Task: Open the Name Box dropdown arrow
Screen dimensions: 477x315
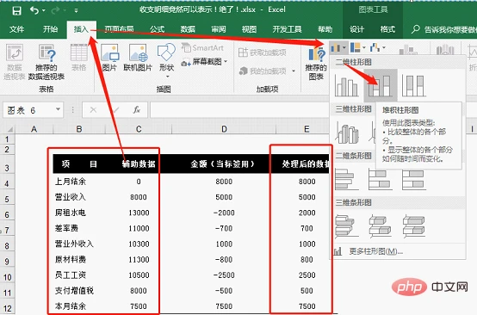Action: (x=58, y=109)
